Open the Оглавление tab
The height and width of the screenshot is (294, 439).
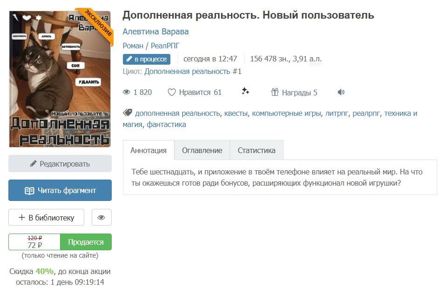click(x=202, y=150)
